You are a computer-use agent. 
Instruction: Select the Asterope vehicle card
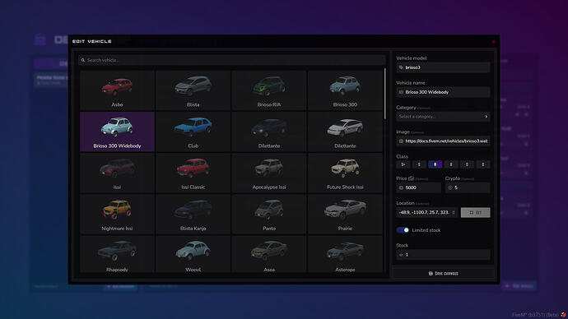(345, 254)
